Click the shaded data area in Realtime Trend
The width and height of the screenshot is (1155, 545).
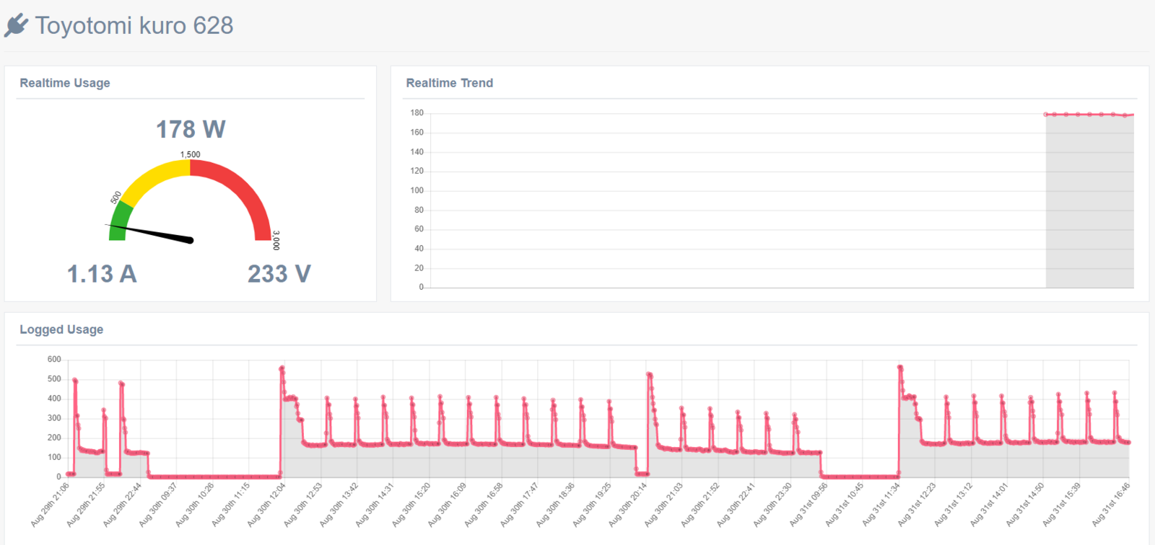[x=1090, y=202]
